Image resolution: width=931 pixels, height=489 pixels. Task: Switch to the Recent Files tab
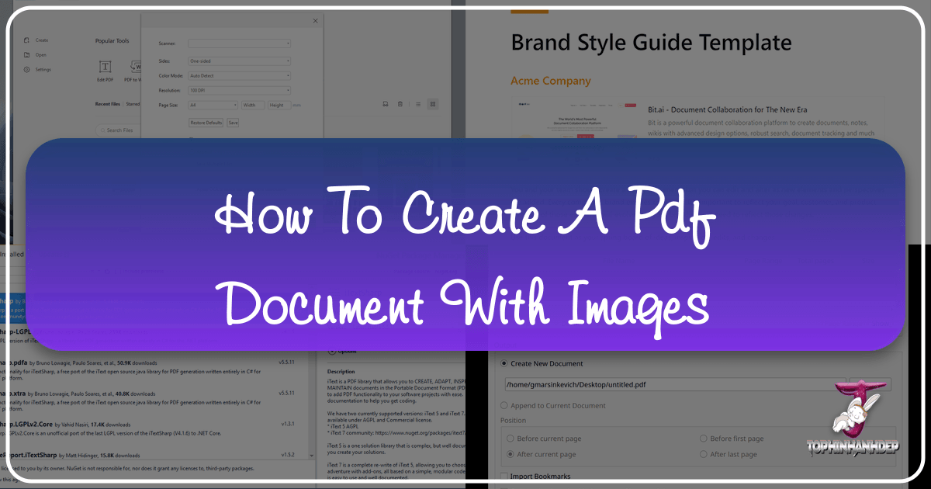[x=107, y=103]
